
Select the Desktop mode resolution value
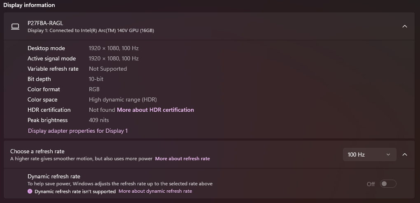click(x=114, y=48)
